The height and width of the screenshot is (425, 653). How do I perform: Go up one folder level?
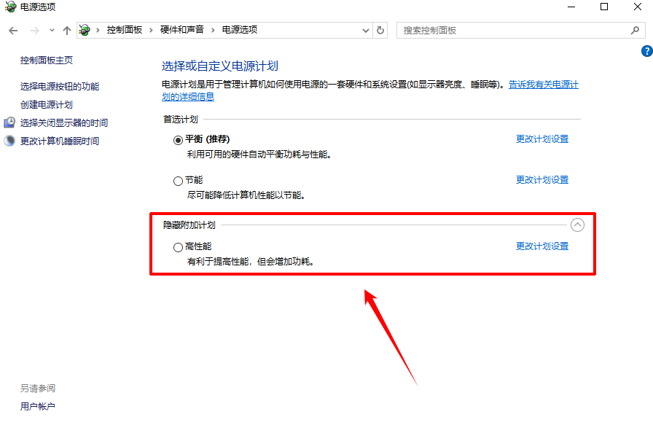click(x=66, y=31)
